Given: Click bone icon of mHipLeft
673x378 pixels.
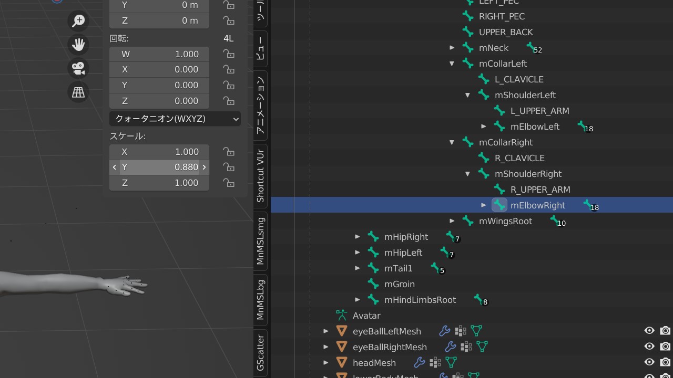Looking at the screenshot, I should click(x=373, y=253).
